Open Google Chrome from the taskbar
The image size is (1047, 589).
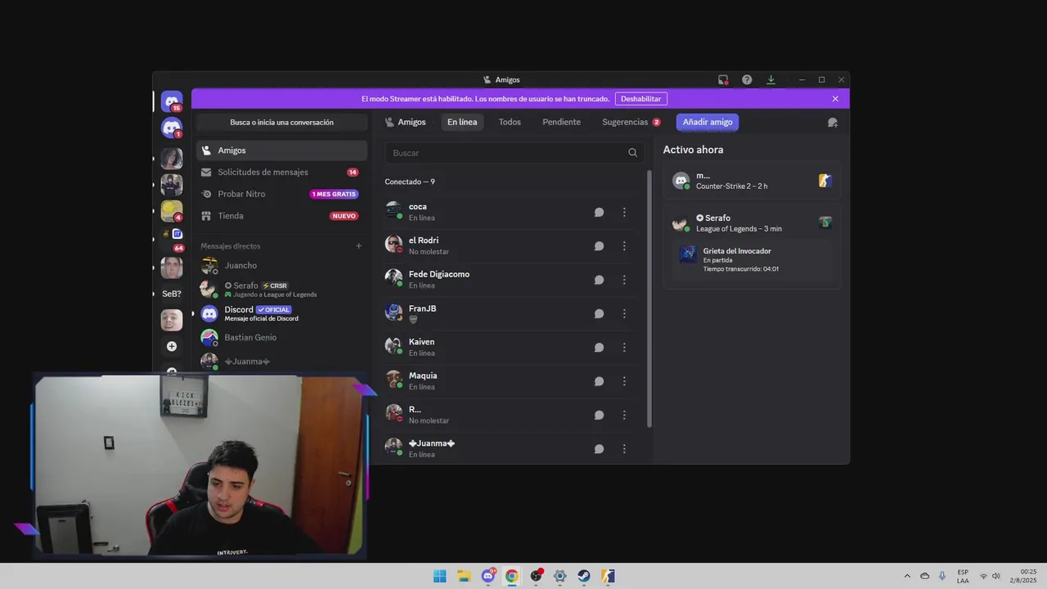[512, 576]
